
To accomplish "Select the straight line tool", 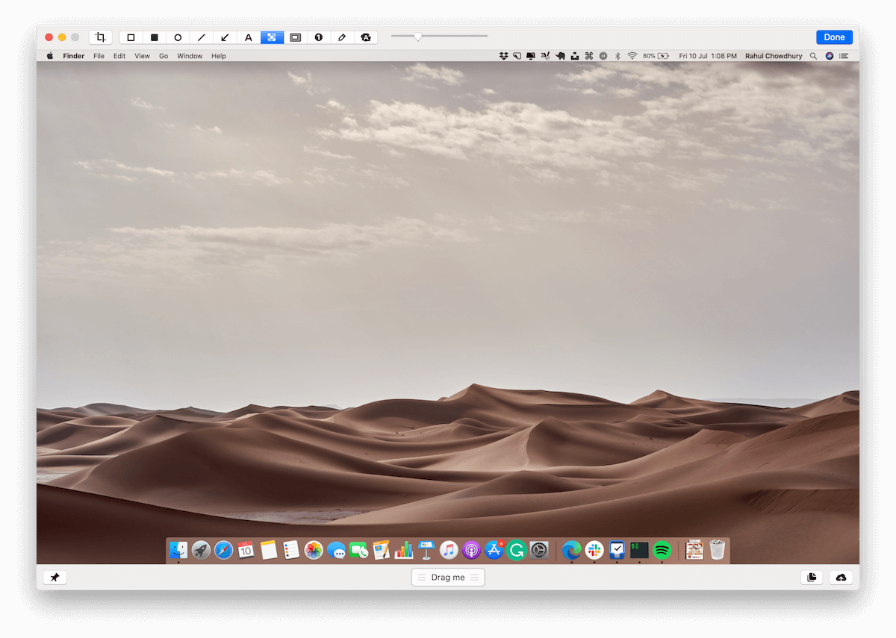I will (x=201, y=37).
